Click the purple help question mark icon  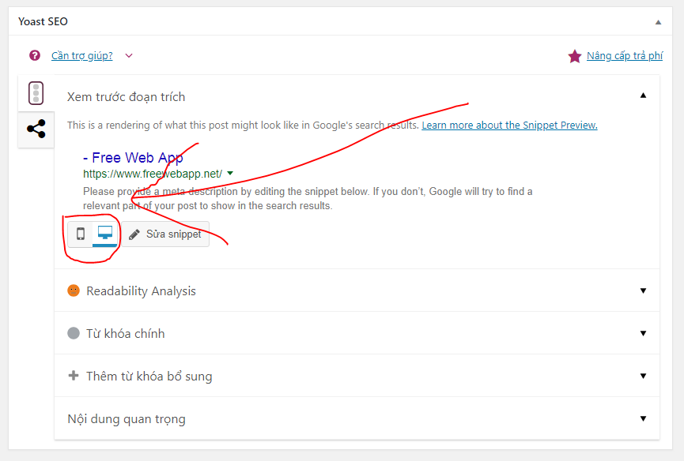coord(35,56)
